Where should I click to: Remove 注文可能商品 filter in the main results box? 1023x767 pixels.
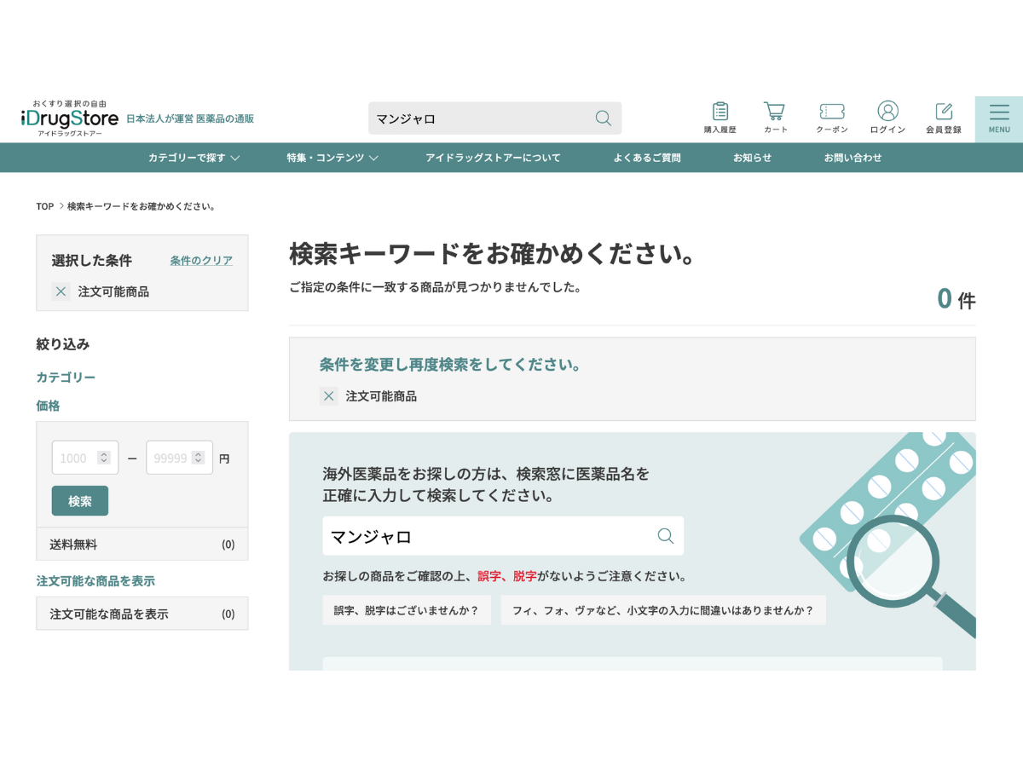coord(329,396)
